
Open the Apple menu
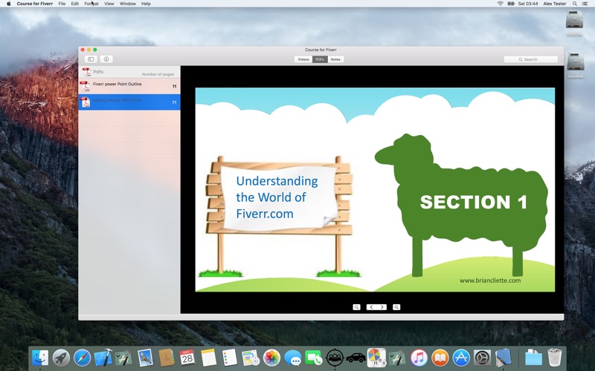click(x=8, y=4)
